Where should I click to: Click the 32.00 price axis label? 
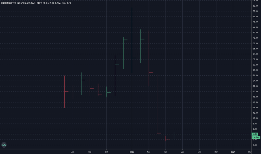click(x=255, y=59)
